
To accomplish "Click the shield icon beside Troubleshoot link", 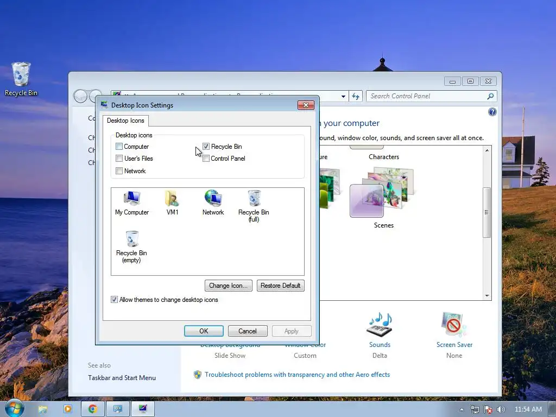I will 198,375.
